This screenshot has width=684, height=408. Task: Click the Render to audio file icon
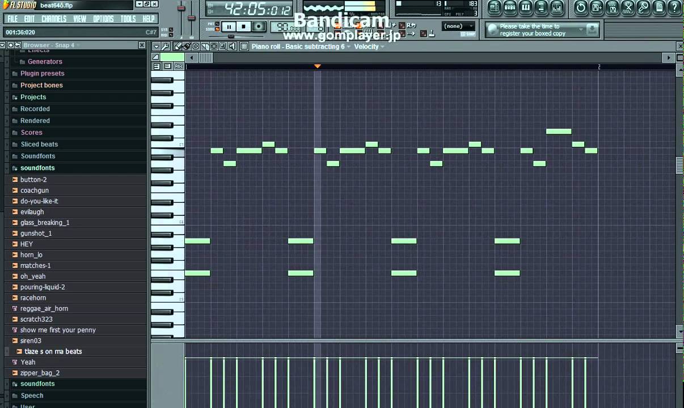(612, 7)
